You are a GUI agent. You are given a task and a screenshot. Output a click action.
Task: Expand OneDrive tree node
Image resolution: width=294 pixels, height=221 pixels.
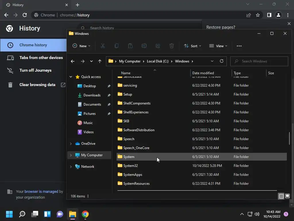(71, 144)
